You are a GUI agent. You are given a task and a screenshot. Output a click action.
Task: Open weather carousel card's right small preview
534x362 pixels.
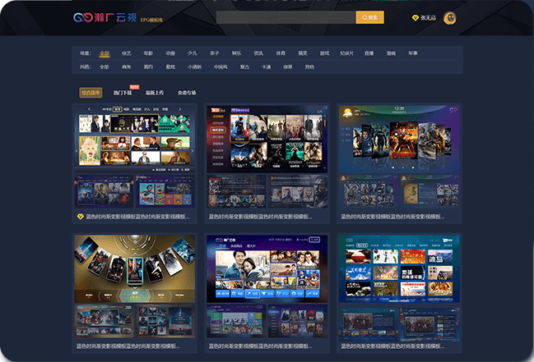(x=430, y=191)
